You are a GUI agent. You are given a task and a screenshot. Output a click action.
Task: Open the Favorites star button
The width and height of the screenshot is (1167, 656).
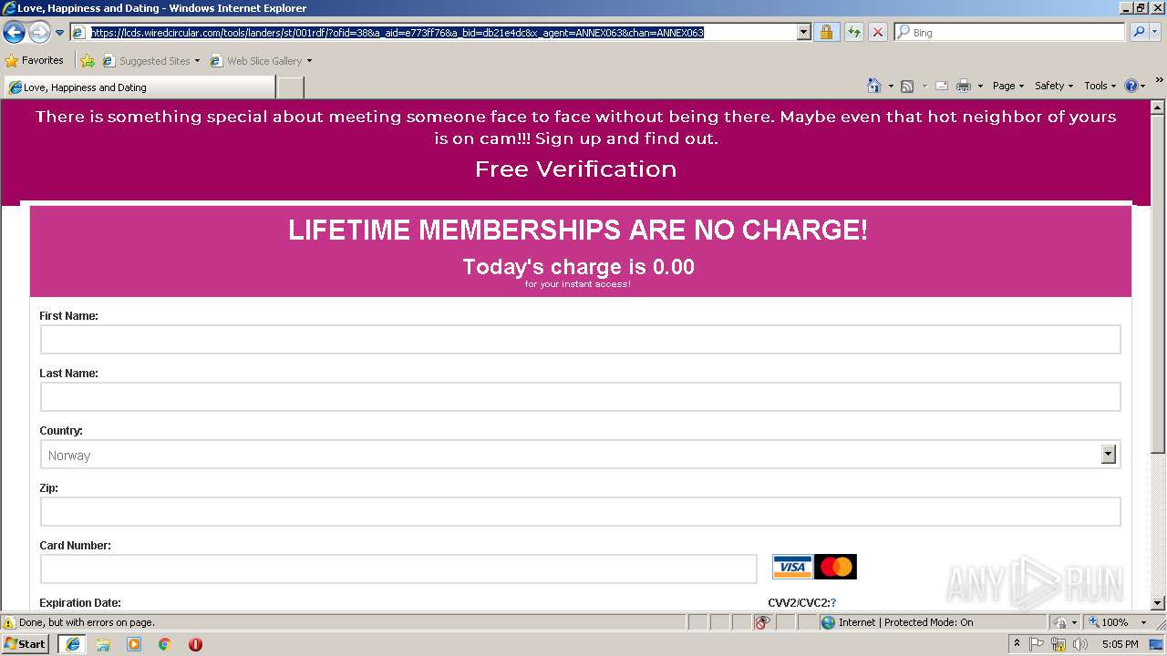pos(35,60)
